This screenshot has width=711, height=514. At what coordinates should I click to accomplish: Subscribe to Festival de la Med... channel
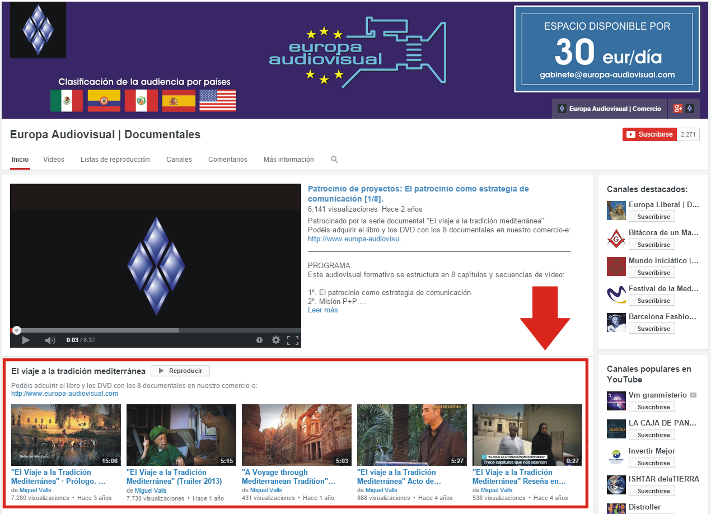[x=652, y=301]
